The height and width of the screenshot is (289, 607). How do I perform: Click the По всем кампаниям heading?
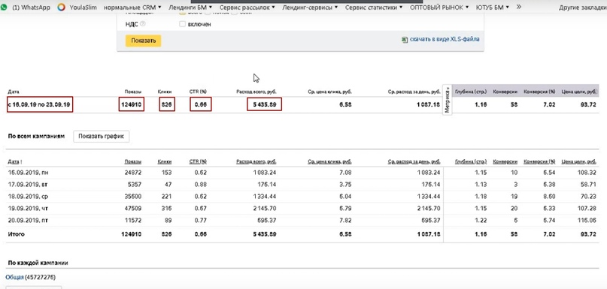click(x=36, y=136)
